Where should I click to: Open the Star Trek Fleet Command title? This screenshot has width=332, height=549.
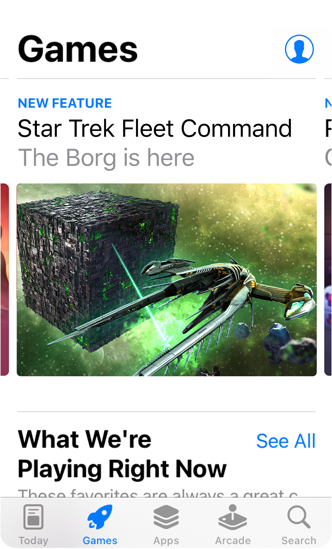(x=155, y=128)
